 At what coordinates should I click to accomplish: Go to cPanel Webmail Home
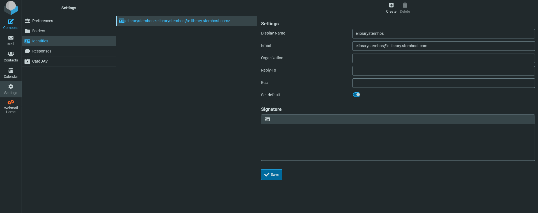11,103
